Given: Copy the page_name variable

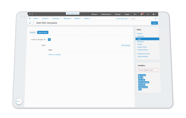Looking at the screenshot, I should click(x=142, y=80).
